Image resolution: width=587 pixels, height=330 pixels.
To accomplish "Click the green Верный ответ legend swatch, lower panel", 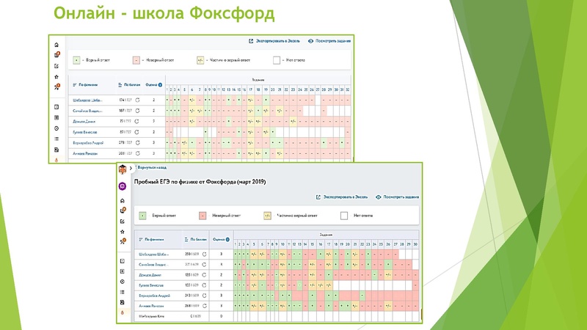I will point(142,216).
